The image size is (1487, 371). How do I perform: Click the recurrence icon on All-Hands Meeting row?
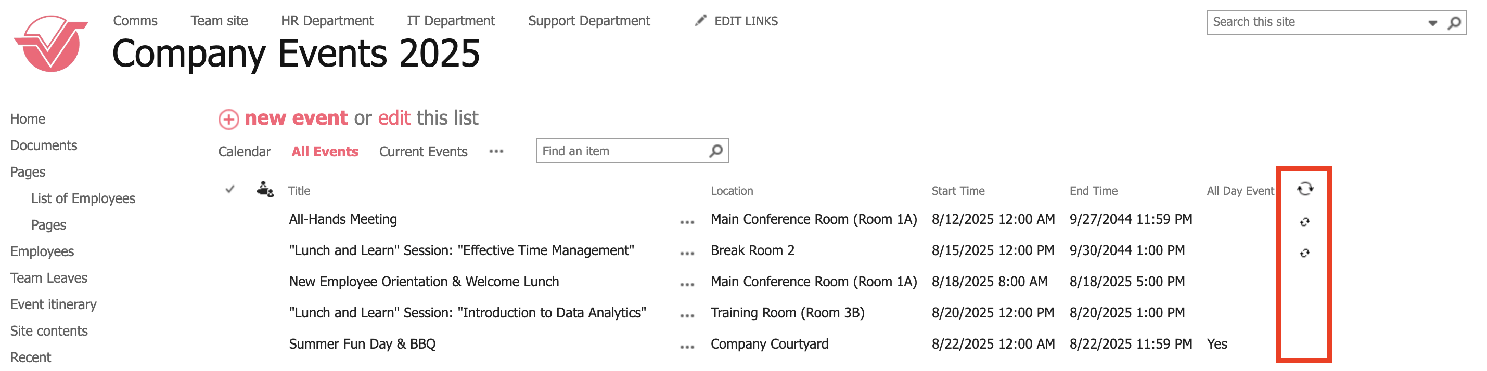pos(1304,222)
